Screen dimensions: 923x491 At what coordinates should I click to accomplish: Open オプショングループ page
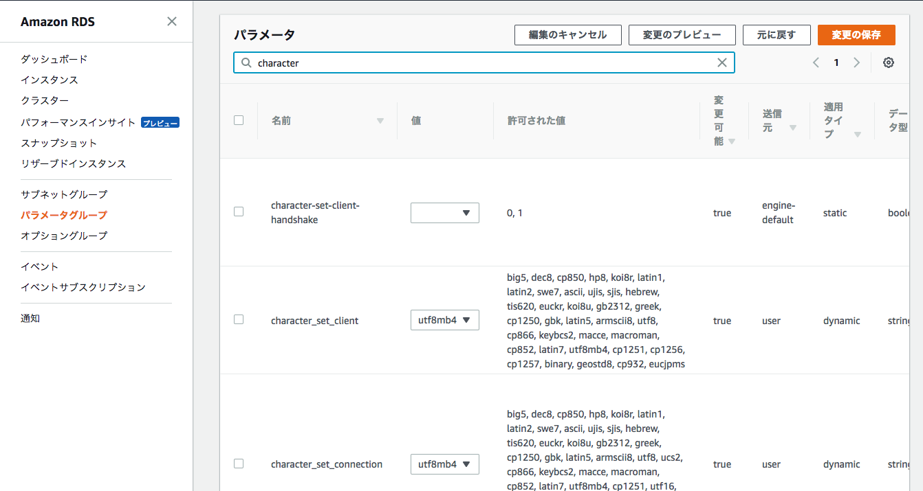click(x=64, y=236)
